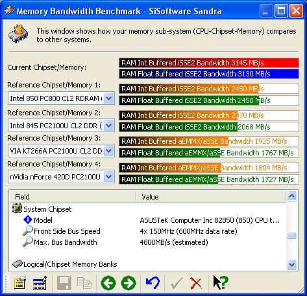This screenshot has height=296, width=307.
Task: Click the Sandra title bar application icon
Action: pos(9,10)
